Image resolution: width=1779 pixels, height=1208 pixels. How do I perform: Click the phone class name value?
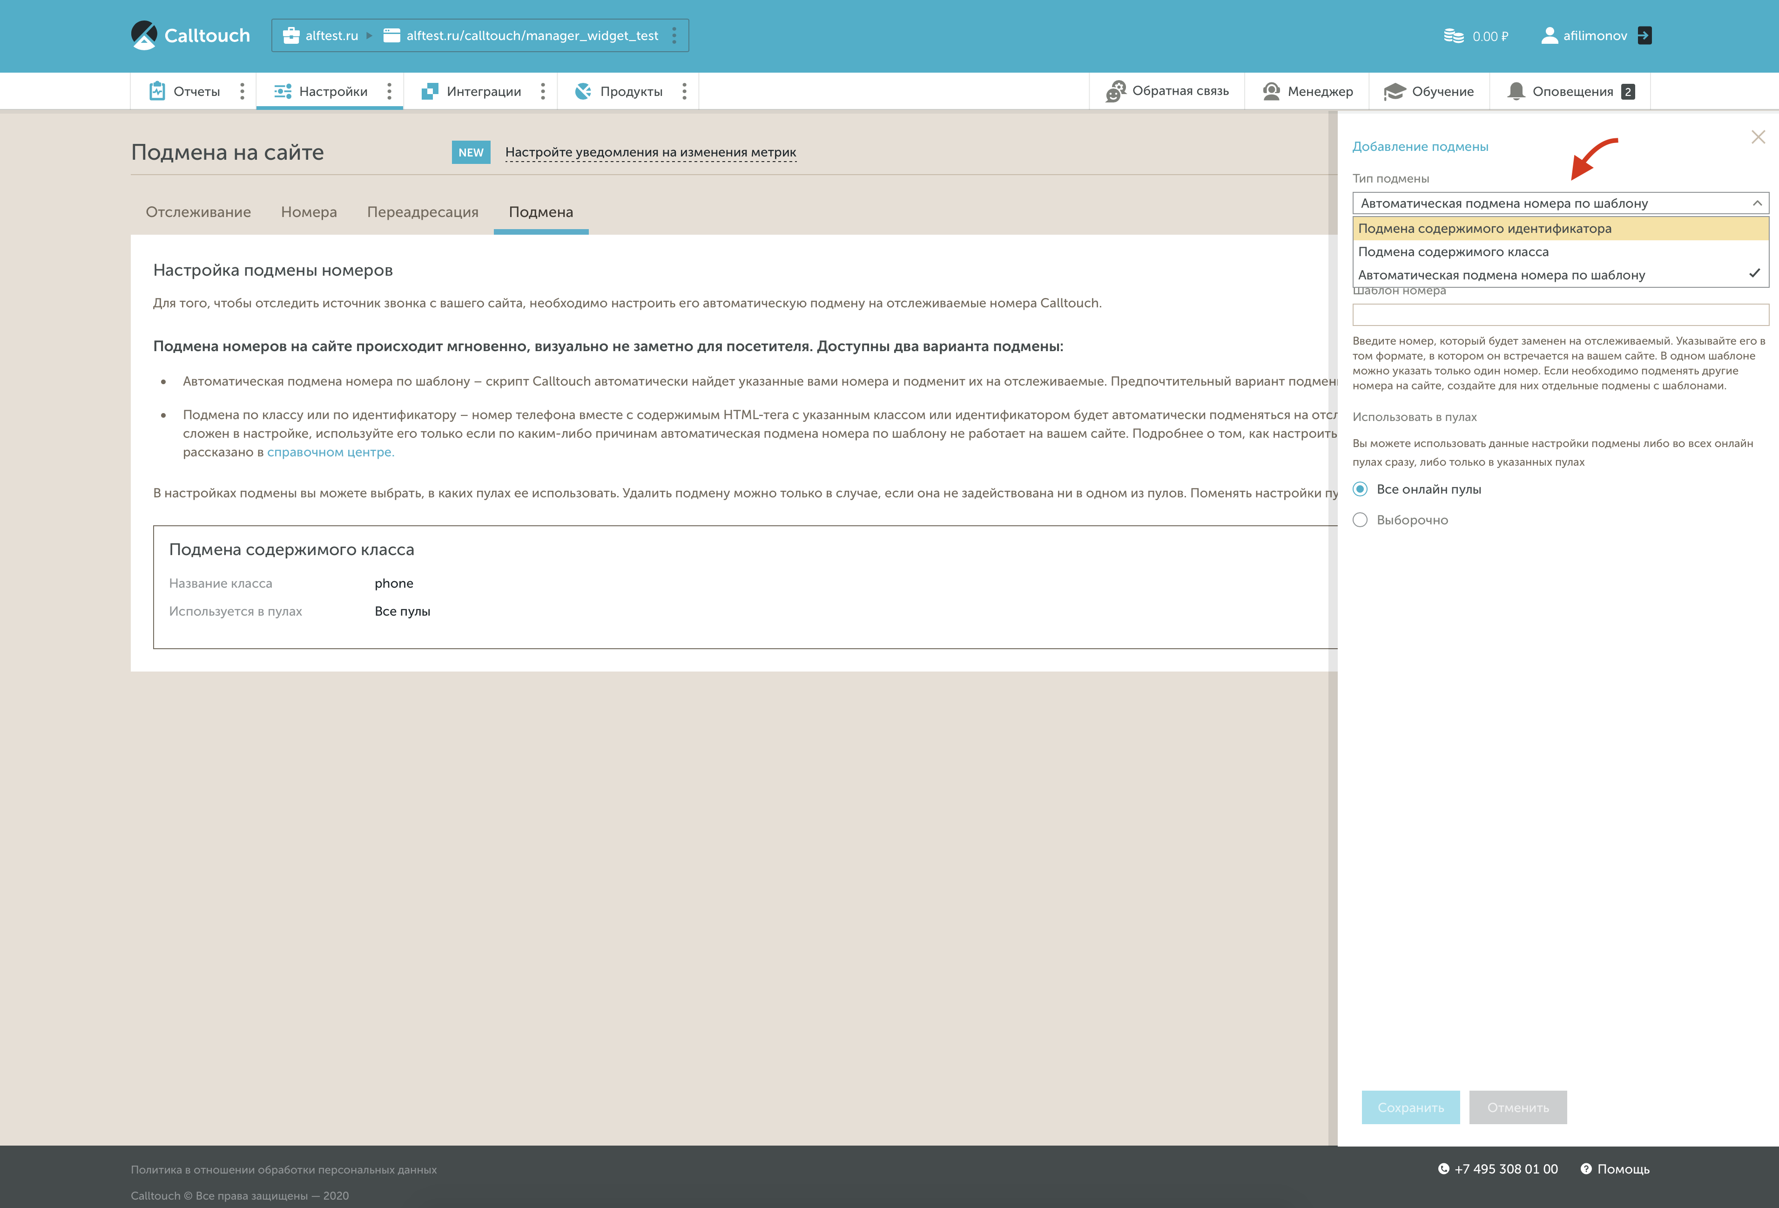[x=393, y=584]
